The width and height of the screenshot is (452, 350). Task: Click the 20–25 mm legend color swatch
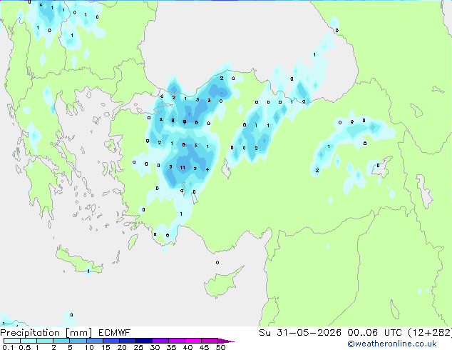[x=127, y=341]
